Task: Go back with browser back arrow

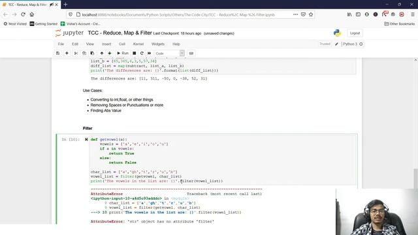Action: pos(6,14)
